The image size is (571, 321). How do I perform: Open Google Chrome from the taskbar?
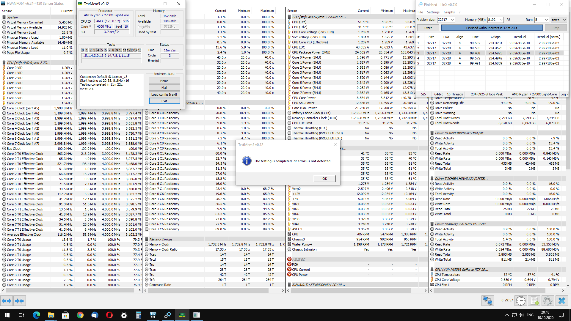coord(80,315)
